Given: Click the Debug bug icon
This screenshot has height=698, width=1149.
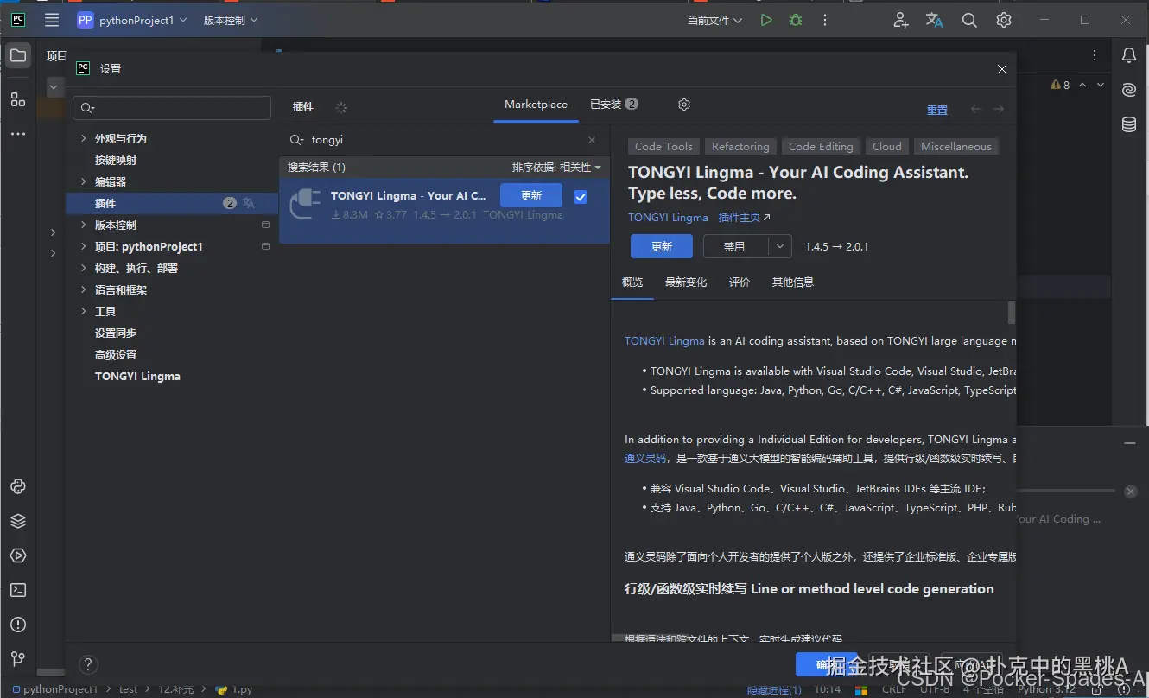Looking at the screenshot, I should (x=796, y=20).
